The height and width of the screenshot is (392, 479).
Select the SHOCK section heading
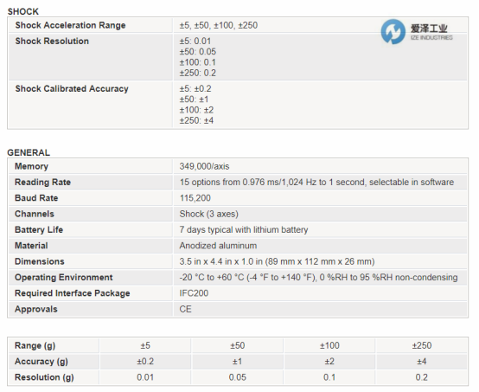coord(23,11)
